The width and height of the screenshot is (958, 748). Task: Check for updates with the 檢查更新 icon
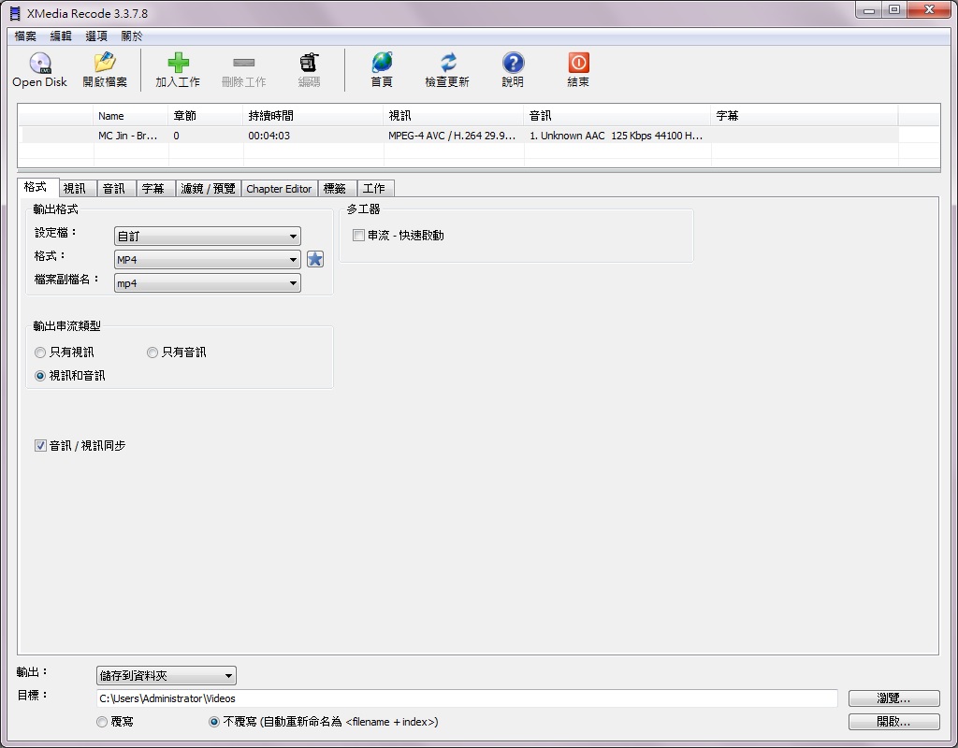(447, 65)
